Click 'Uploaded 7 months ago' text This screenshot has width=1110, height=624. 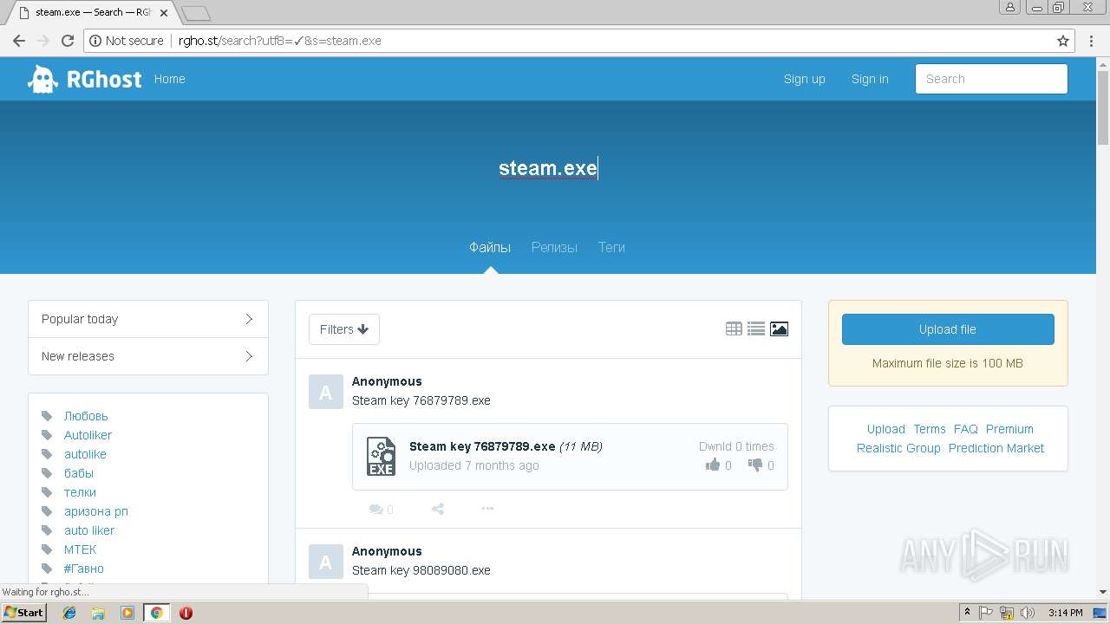tap(474, 465)
